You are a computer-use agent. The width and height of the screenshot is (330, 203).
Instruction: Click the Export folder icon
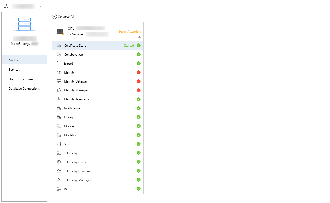(59, 64)
